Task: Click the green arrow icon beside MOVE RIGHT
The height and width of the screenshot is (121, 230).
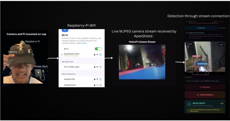Action: (189, 104)
